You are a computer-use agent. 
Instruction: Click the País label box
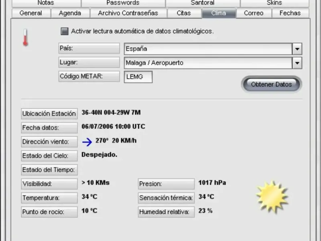tap(89, 48)
